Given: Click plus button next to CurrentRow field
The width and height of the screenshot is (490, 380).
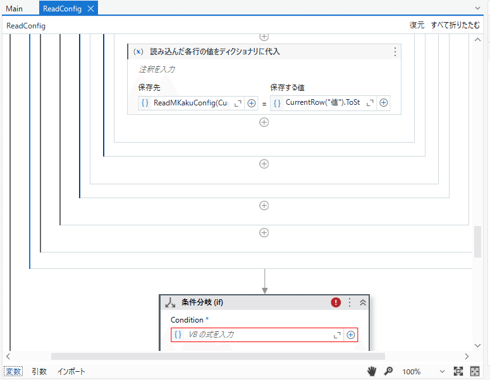Looking at the screenshot, I should point(384,103).
